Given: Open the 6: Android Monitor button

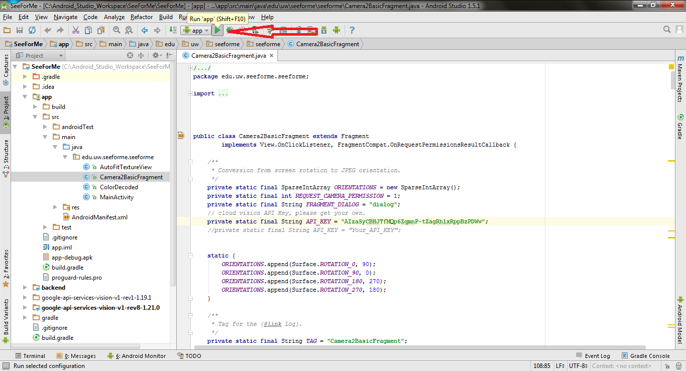Looking at the screenshot, I should pos(136,356).
